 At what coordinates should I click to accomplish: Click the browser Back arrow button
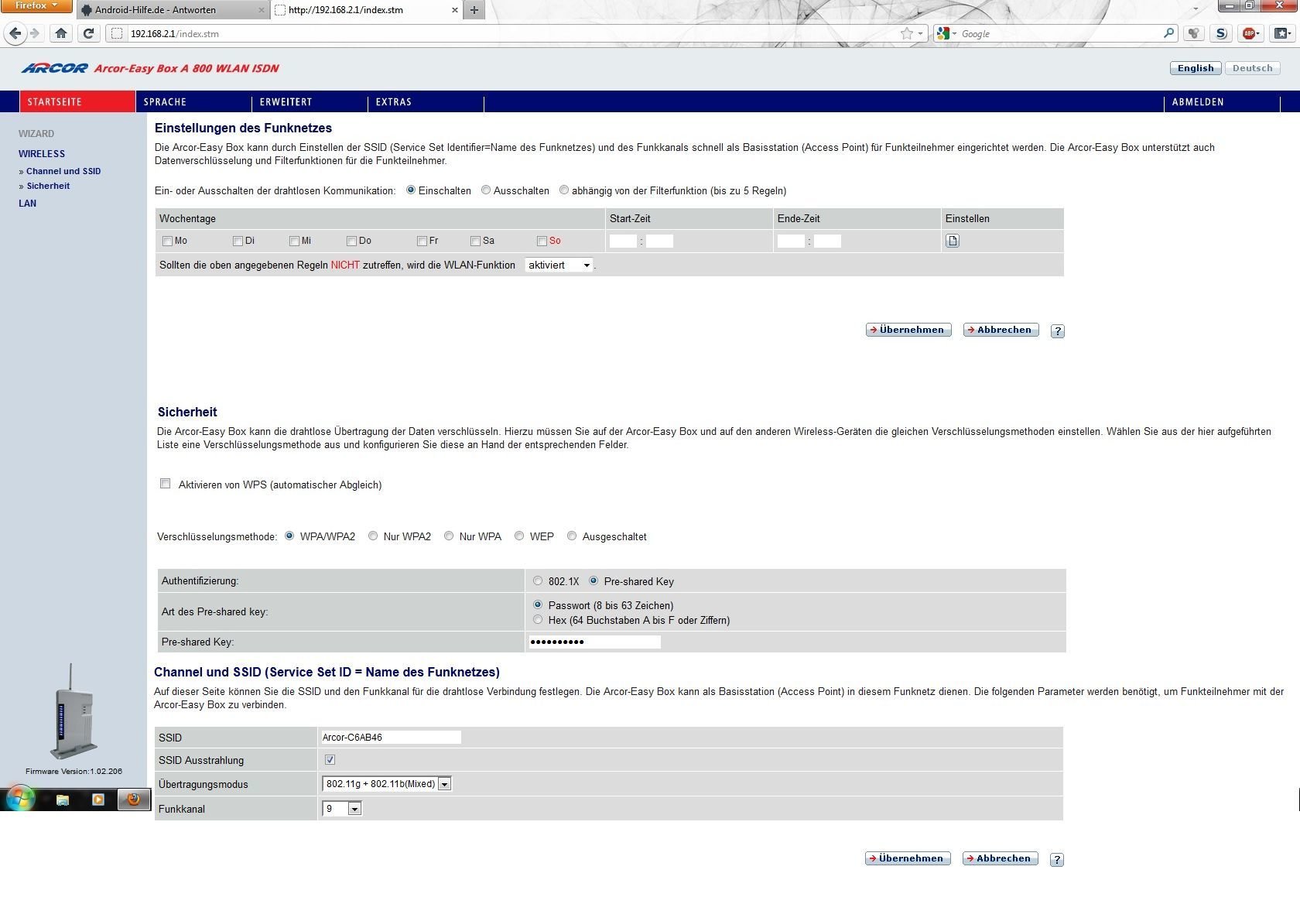(x=15, y=33)
